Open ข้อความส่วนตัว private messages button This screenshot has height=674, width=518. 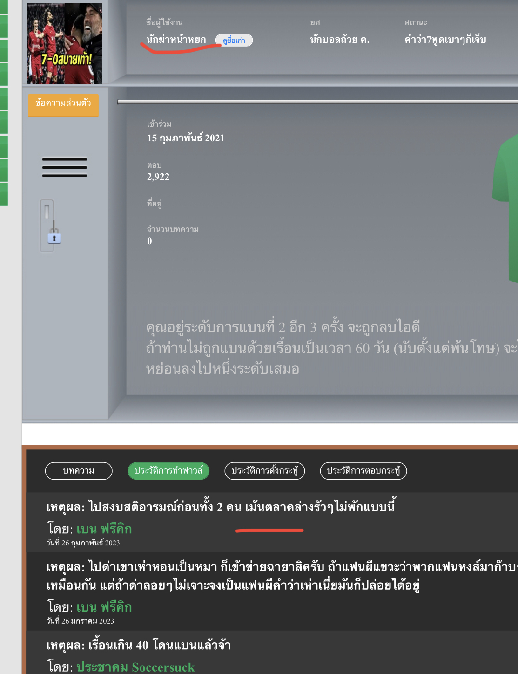click(63, 104)
